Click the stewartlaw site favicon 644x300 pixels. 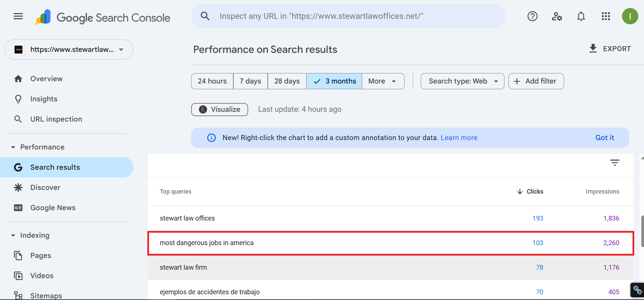point(19,49)
